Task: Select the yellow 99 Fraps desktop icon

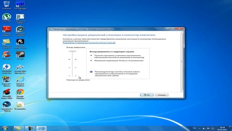Action: 7,81
